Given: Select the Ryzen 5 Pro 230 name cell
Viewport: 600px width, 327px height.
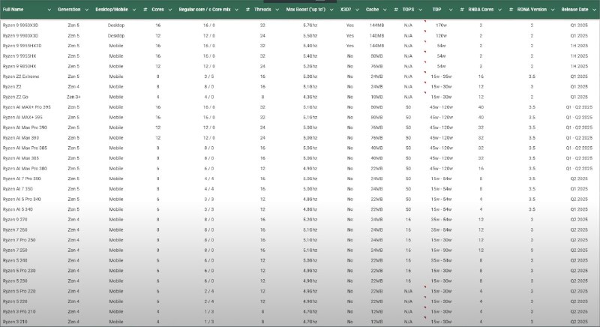Looking at the screenshot, I should pyautogui.click(x=19, y=271).
